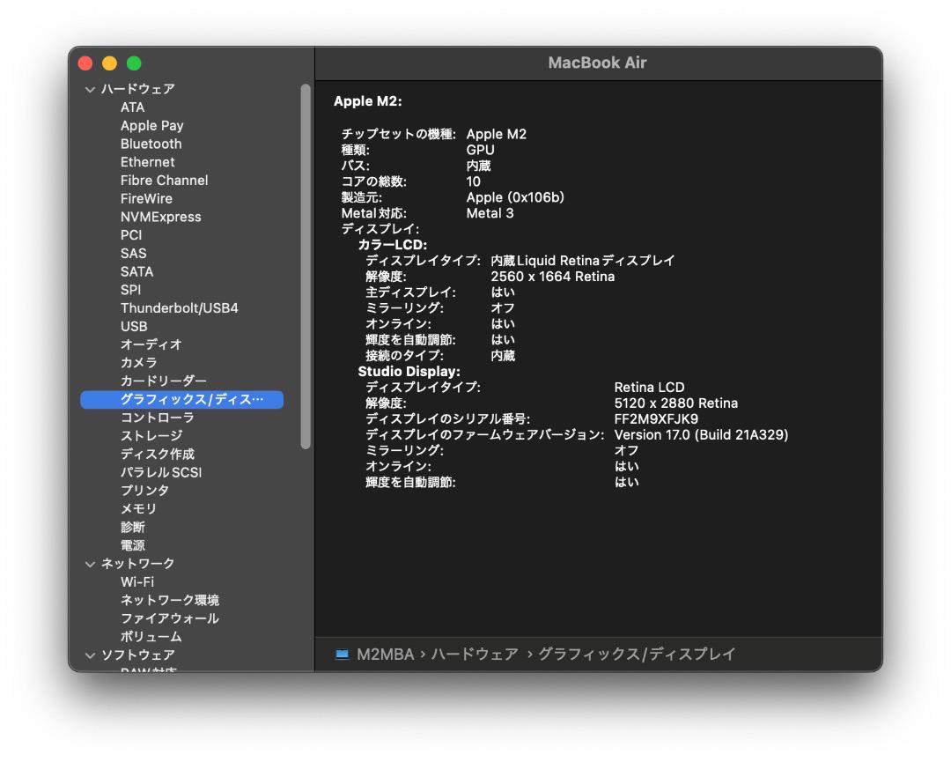Go to ハードウェア in the path bar

pos(475,654)
